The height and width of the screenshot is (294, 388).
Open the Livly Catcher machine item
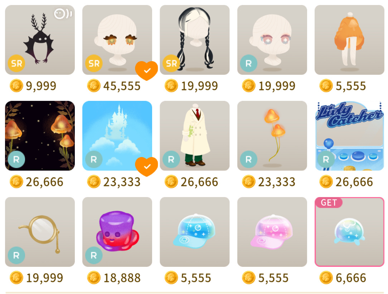[x=349, y=136]
